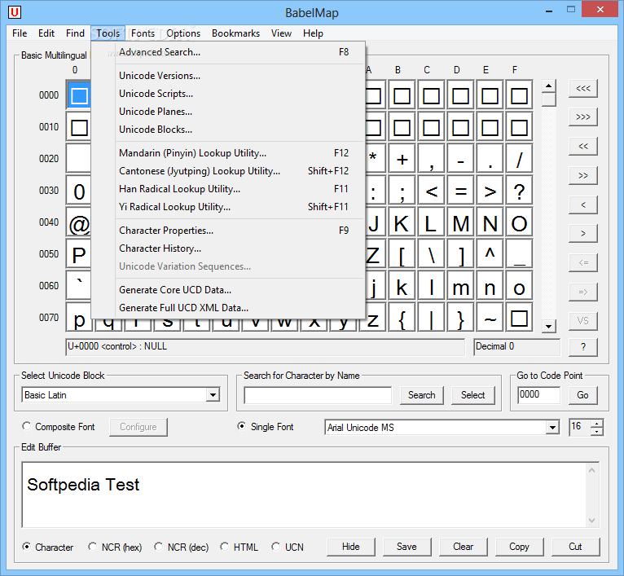Select the plus sign character cell

click(x=402, y=159)
